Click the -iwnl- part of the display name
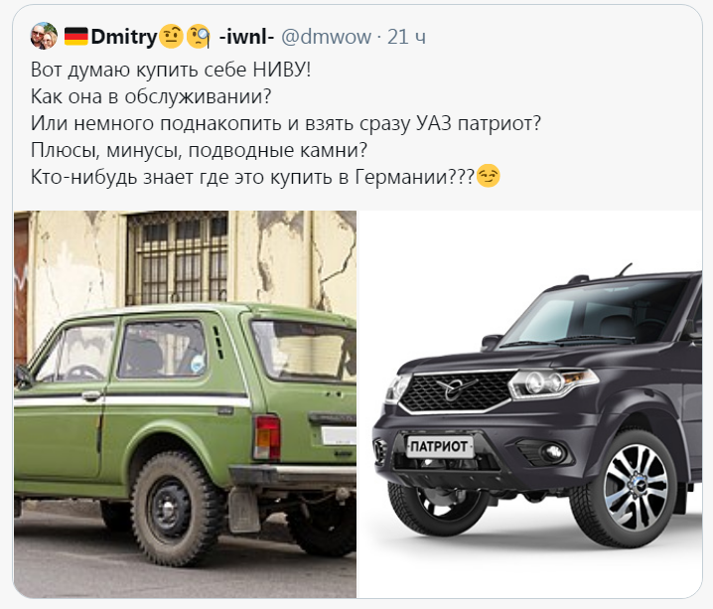Viewport: 713px width, 609px height. click(246, 37)
